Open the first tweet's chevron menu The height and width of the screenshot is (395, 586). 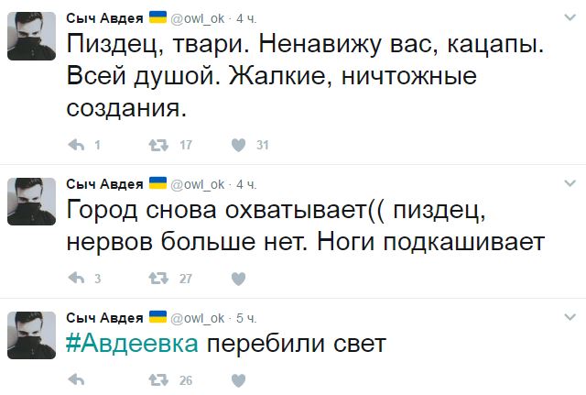coord(570,17)
